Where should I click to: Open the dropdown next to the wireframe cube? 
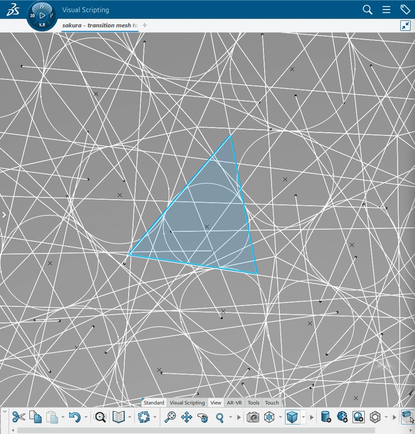point(280,417)
